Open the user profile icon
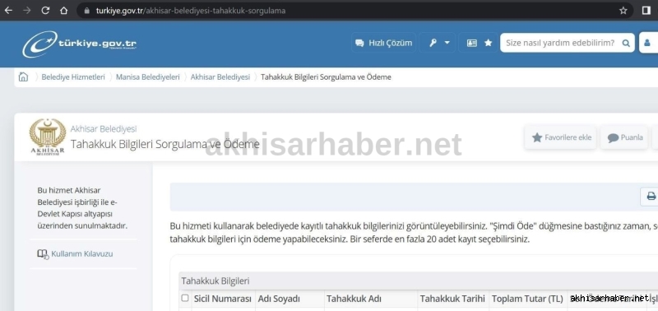The image size is (658, 311). [x=647, y=43]
